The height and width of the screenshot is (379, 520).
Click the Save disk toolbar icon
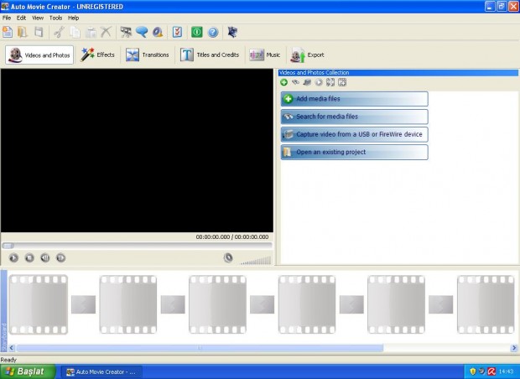point(39,32)
